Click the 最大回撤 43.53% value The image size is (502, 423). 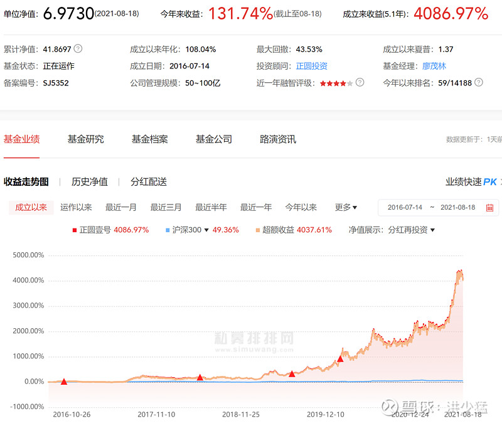(x=309, y=50)
